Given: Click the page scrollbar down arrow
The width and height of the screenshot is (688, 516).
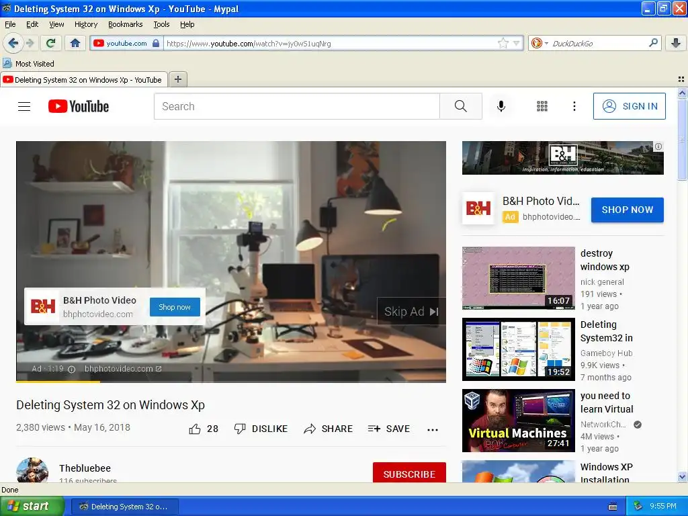Looking at the screenshot, I should (682, 476).
